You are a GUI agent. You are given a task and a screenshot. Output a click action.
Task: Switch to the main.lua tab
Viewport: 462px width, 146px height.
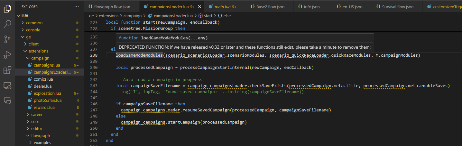tap(222, 6)
